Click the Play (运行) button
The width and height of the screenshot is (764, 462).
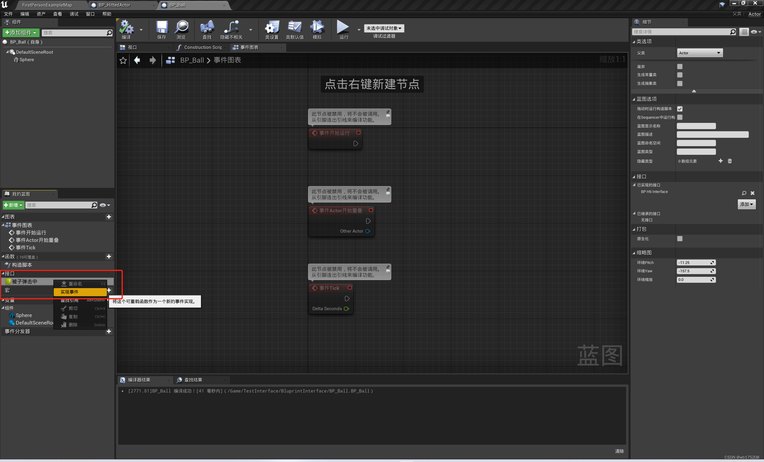pyautogui.click(x=343, y=30)
